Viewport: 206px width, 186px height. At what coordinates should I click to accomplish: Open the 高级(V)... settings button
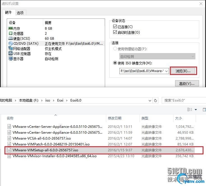click(x=187, y=84)
